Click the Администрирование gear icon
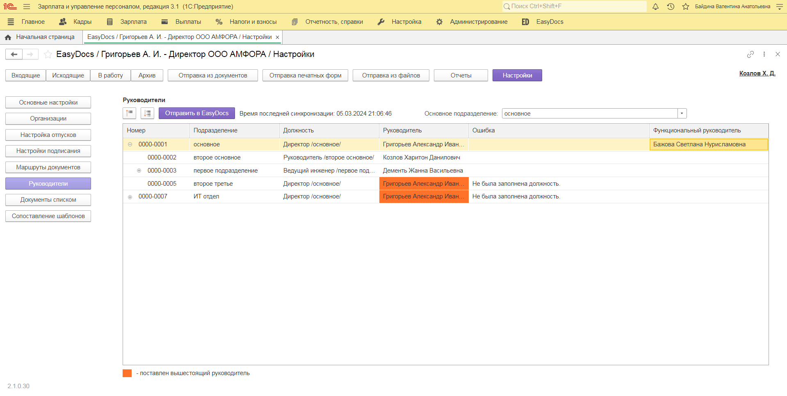Image resolution: width=787 pixels, height=396 pixels. [x=439, y=22]
